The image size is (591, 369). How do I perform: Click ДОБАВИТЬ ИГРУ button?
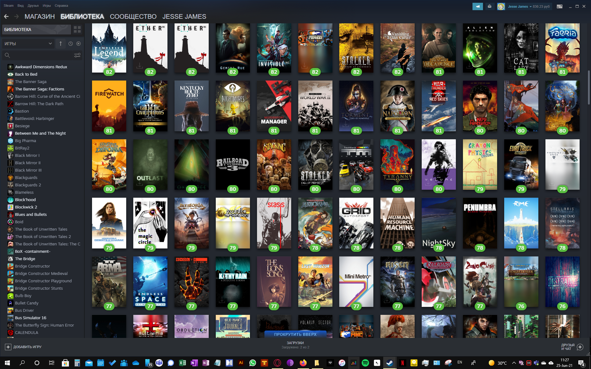[x=23, y=347]
